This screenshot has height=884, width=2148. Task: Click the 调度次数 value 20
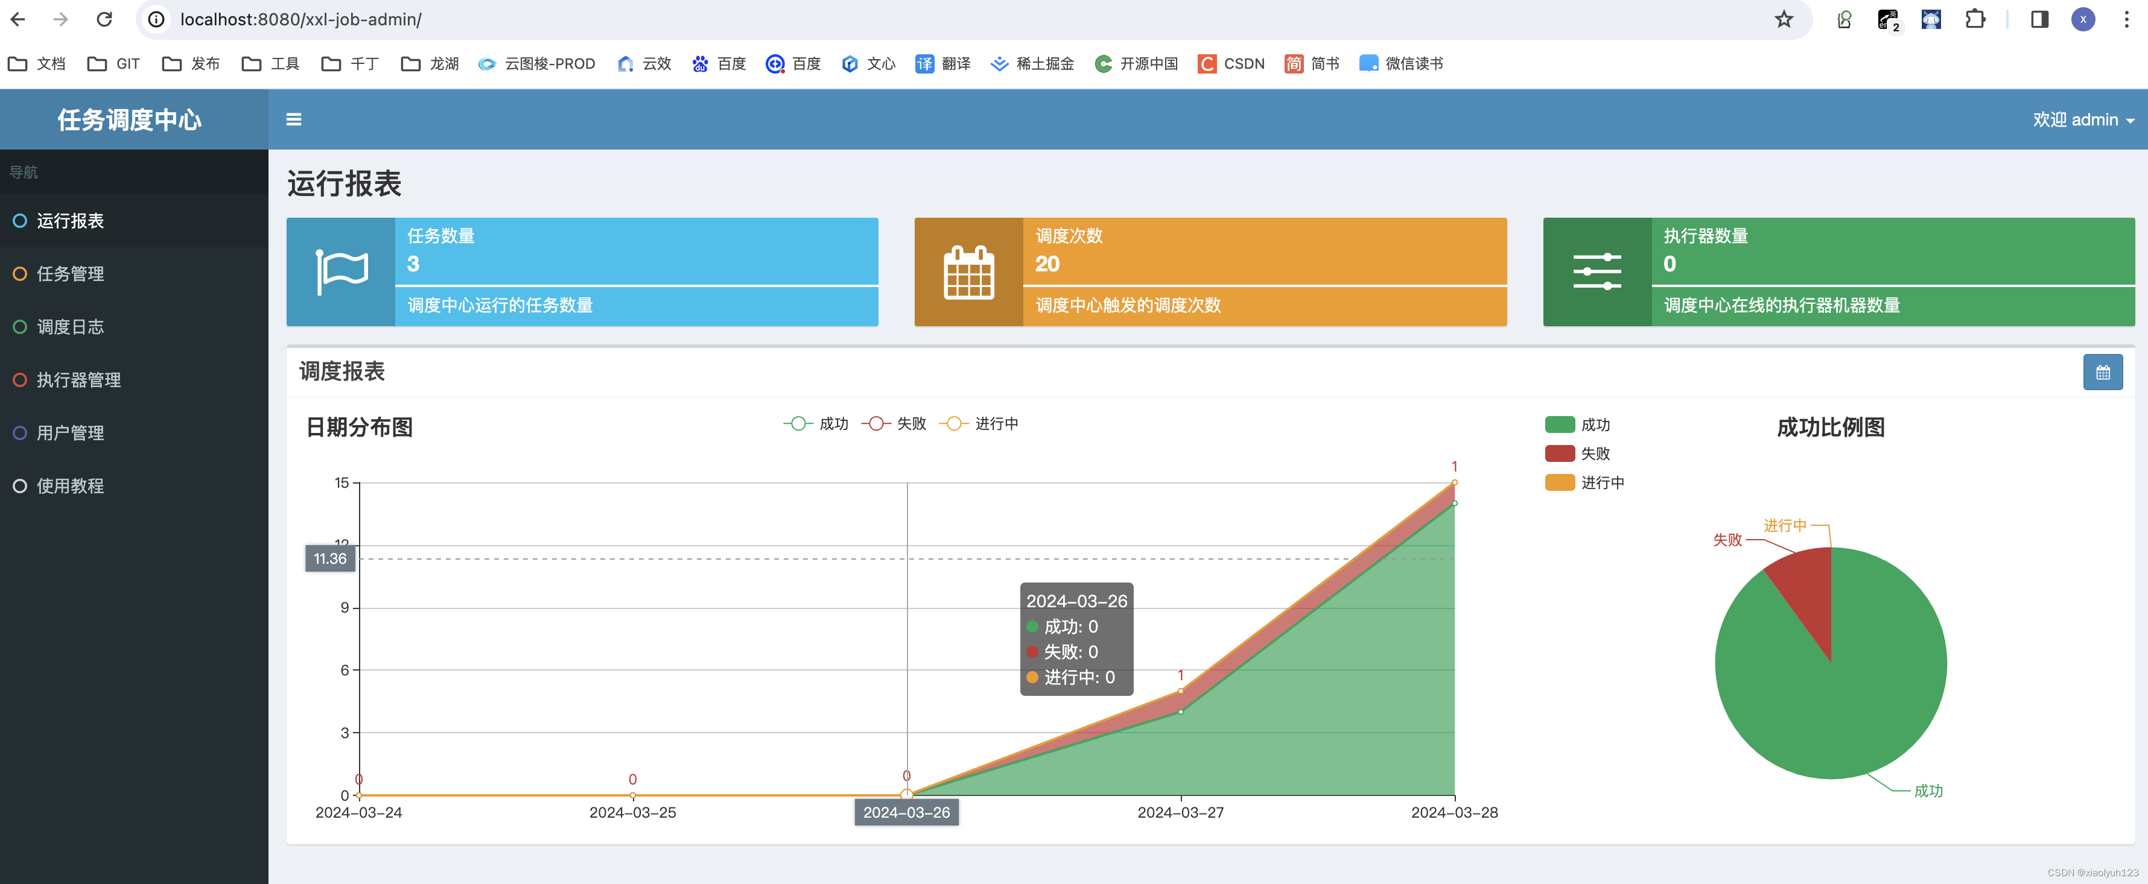(1047, 264)
